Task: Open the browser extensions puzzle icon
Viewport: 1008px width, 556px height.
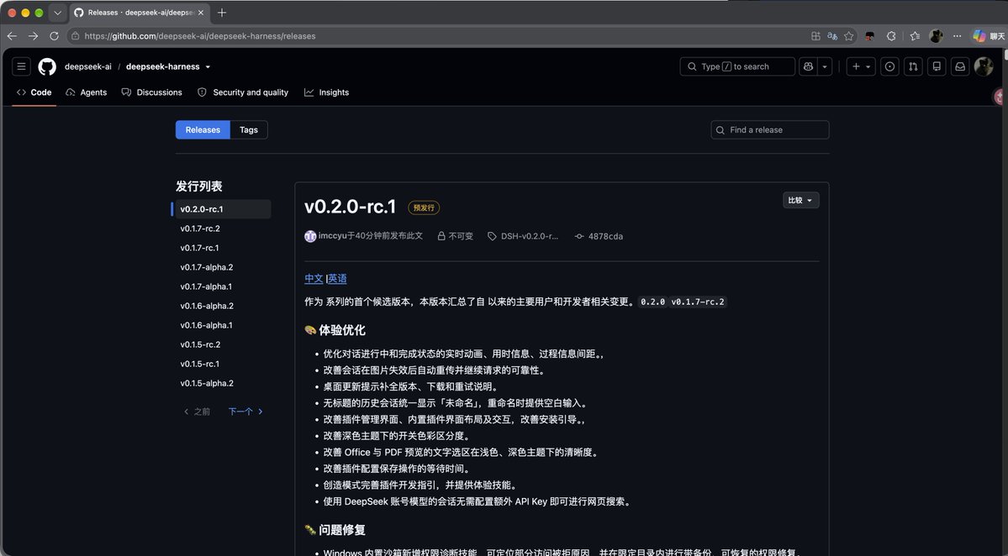Action: click(x=891, y=36)
